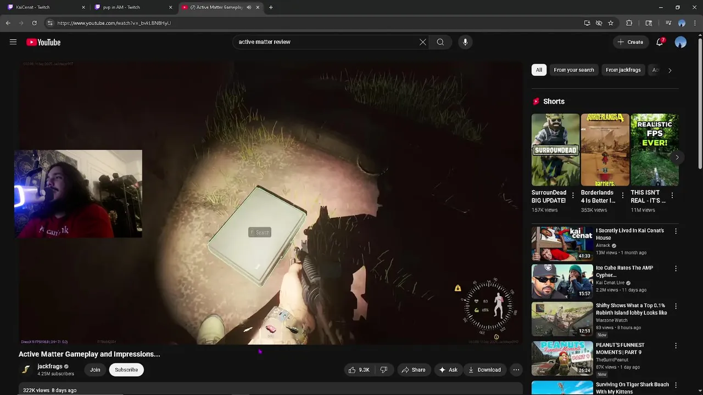Open YouTube account avatar menu

pos(680,42)
